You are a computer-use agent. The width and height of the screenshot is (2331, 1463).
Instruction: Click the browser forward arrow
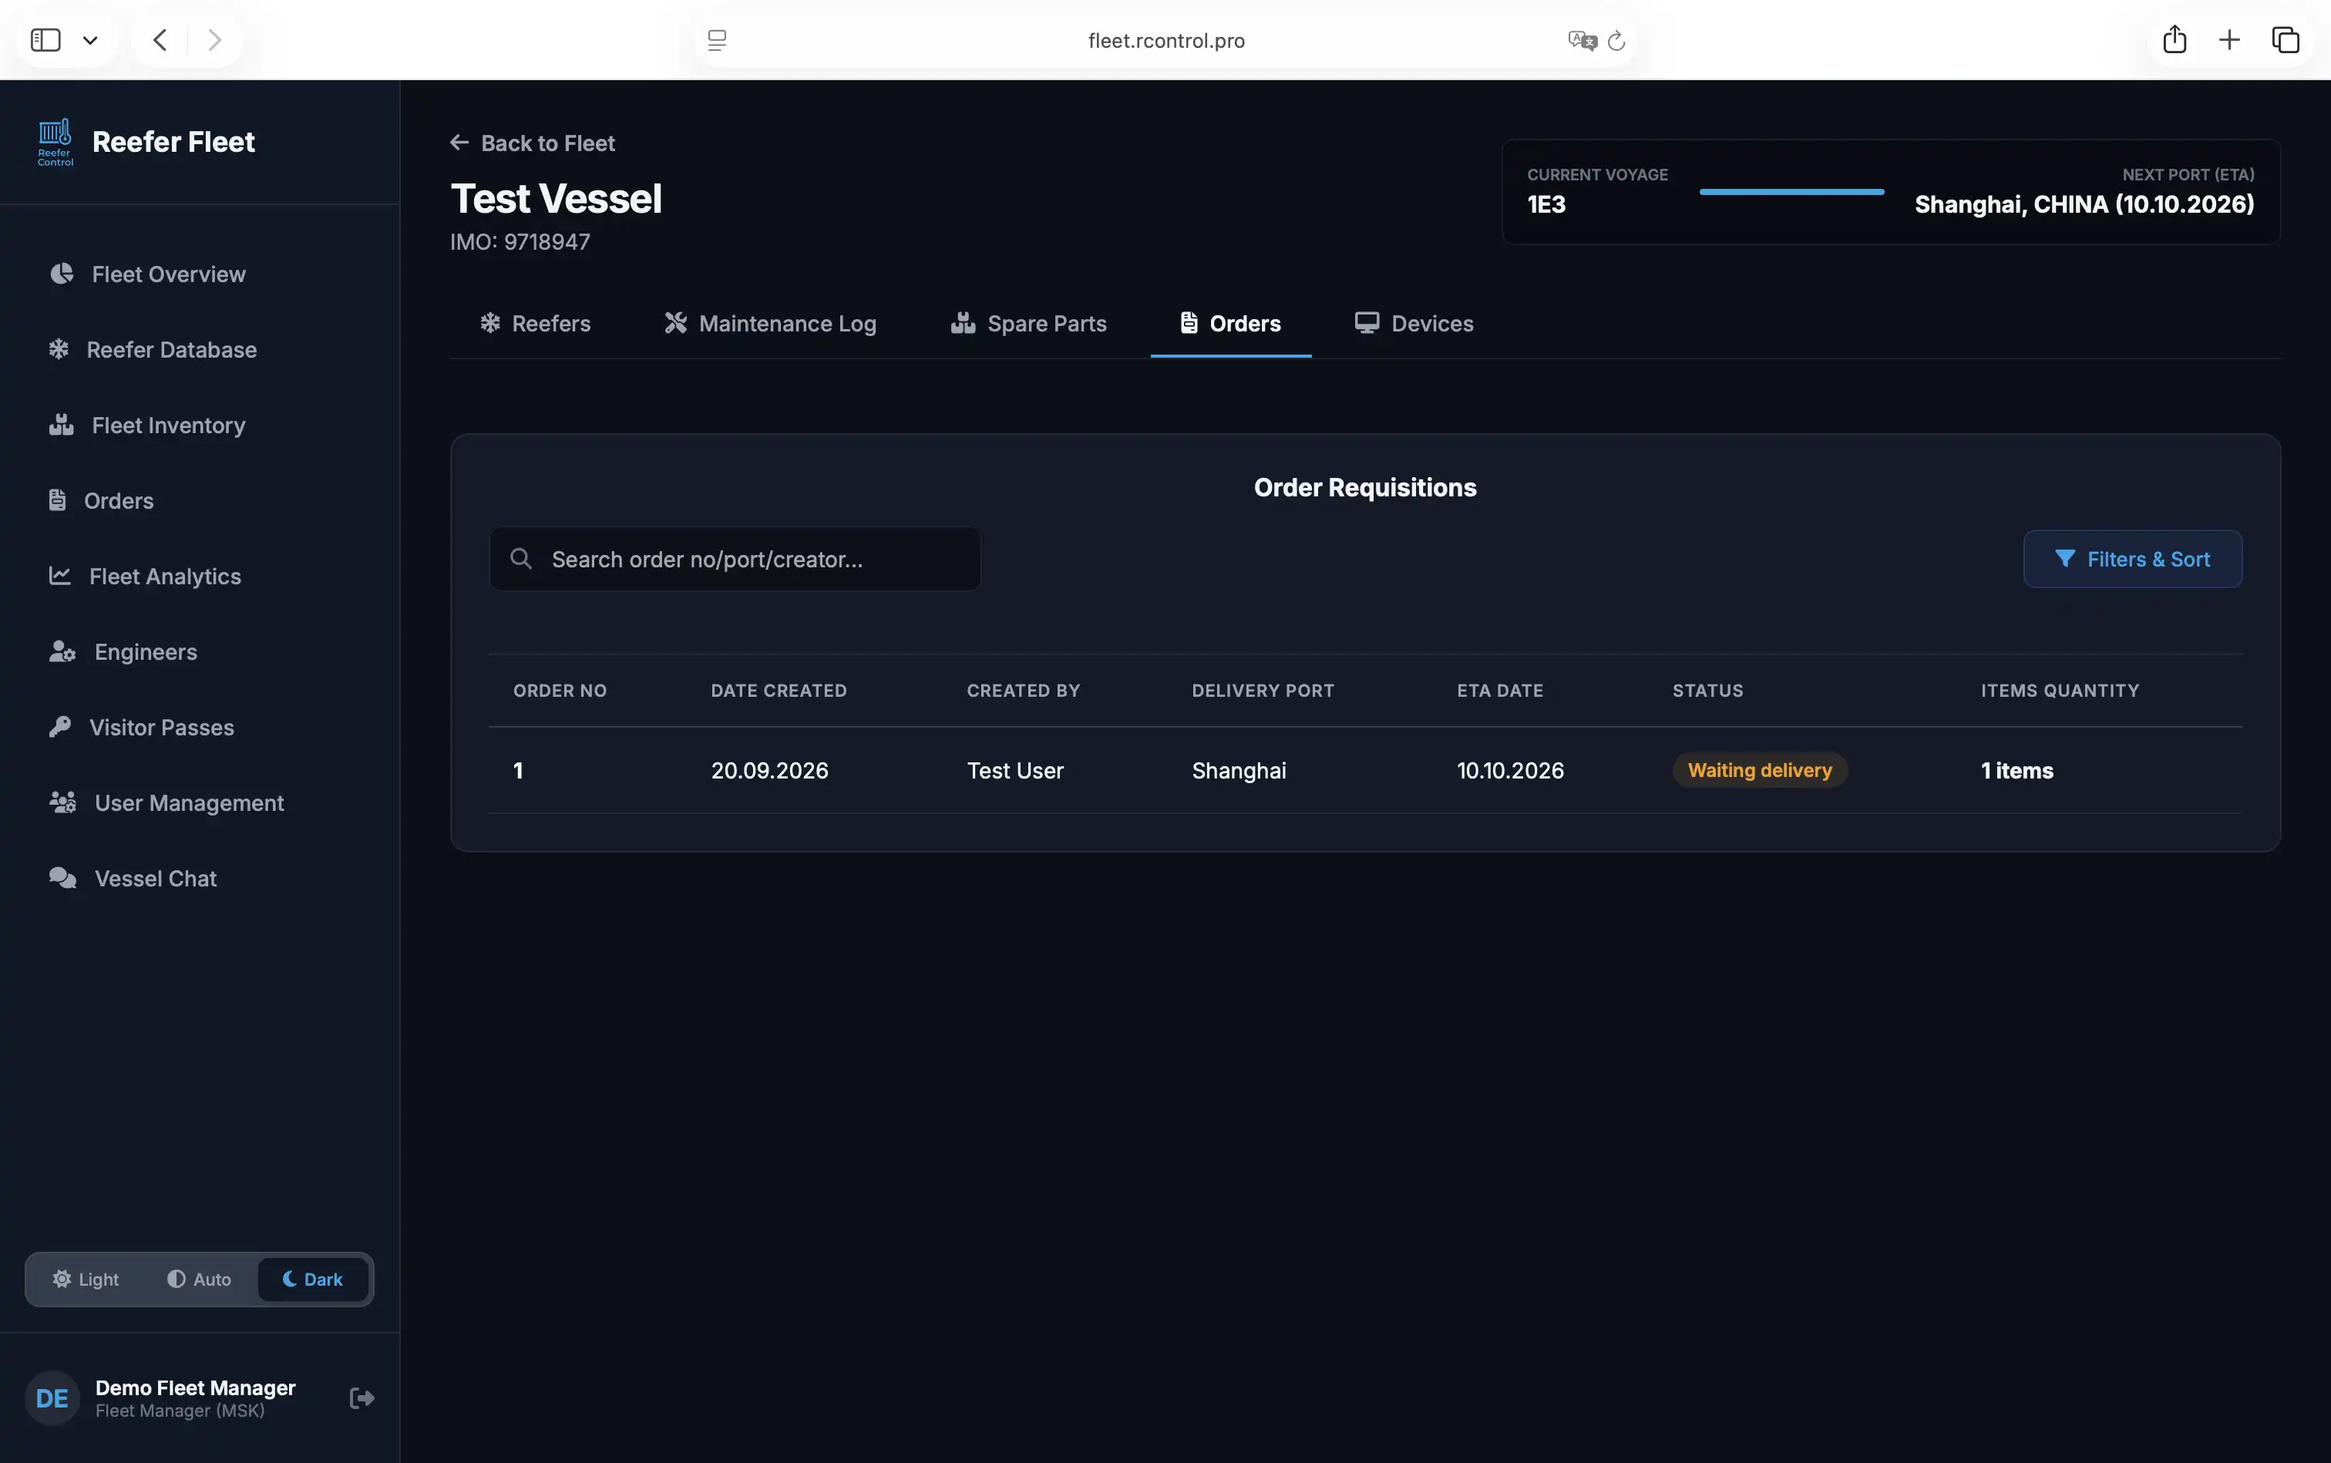(x=215, y=39)
